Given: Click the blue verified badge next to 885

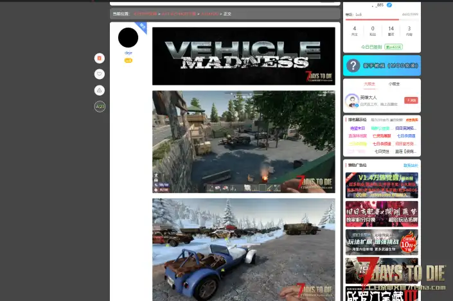Looking at the screenshot, I should pos(389,5).
